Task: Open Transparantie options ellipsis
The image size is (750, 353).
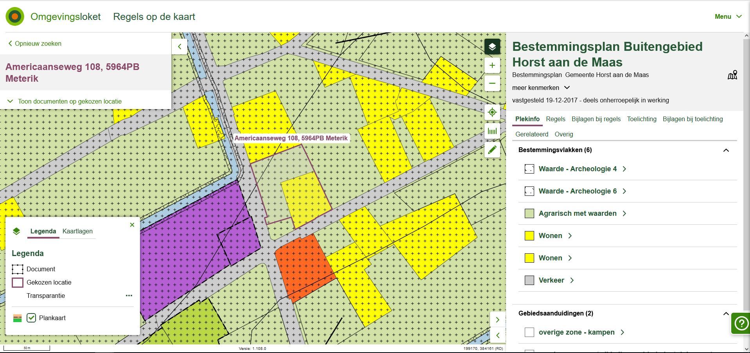Action: tap(129, 296)
